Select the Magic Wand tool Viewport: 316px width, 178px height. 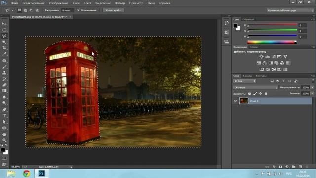[x=4, y=42]
